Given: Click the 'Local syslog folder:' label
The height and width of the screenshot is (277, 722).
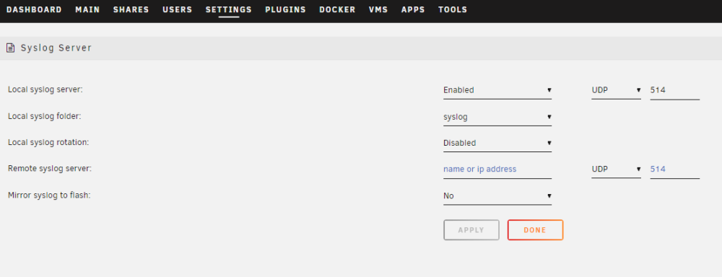Looking at the screenshot, I should coord(44,116).
